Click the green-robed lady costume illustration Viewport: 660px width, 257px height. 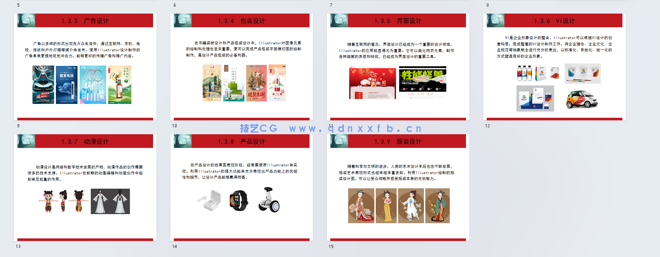(x=438, y=206)
